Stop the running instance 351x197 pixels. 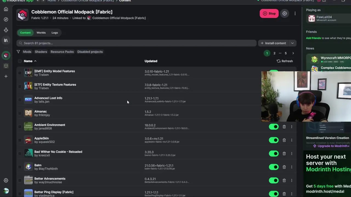tap(269, 13)
